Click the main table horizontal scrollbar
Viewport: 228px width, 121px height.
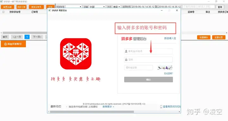coord(25,33)
